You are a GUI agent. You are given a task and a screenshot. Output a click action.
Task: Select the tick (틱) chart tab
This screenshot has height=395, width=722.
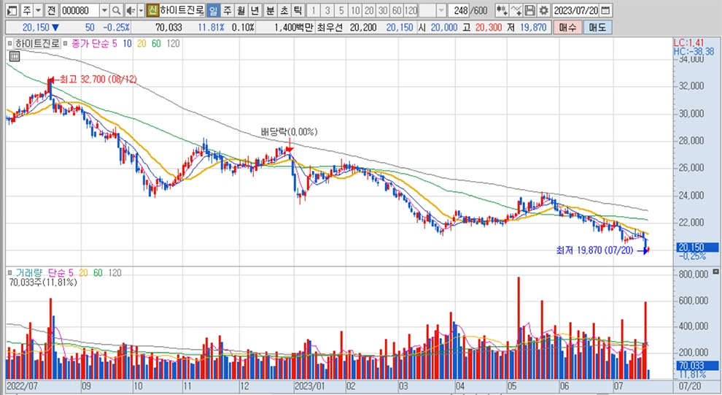(298, 10)
